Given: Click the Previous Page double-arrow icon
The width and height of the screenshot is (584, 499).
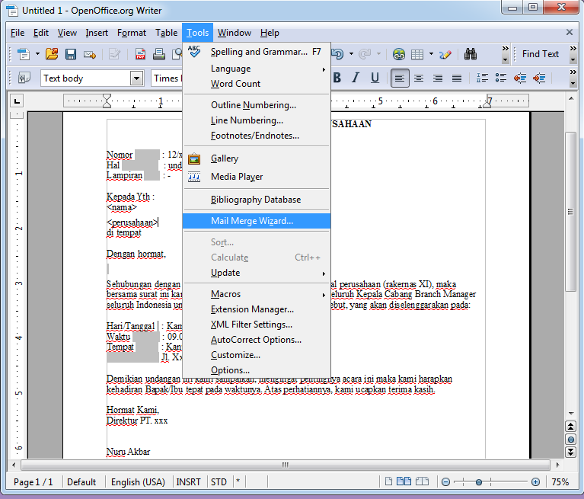Looking at the screenshot, I should click(571, 427).
